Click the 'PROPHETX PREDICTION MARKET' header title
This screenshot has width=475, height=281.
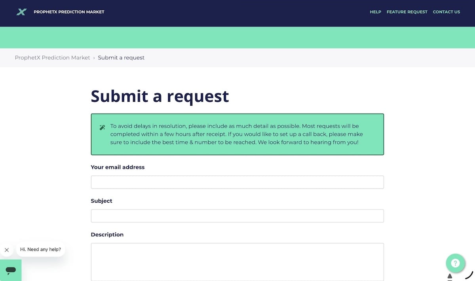[69, 12]
